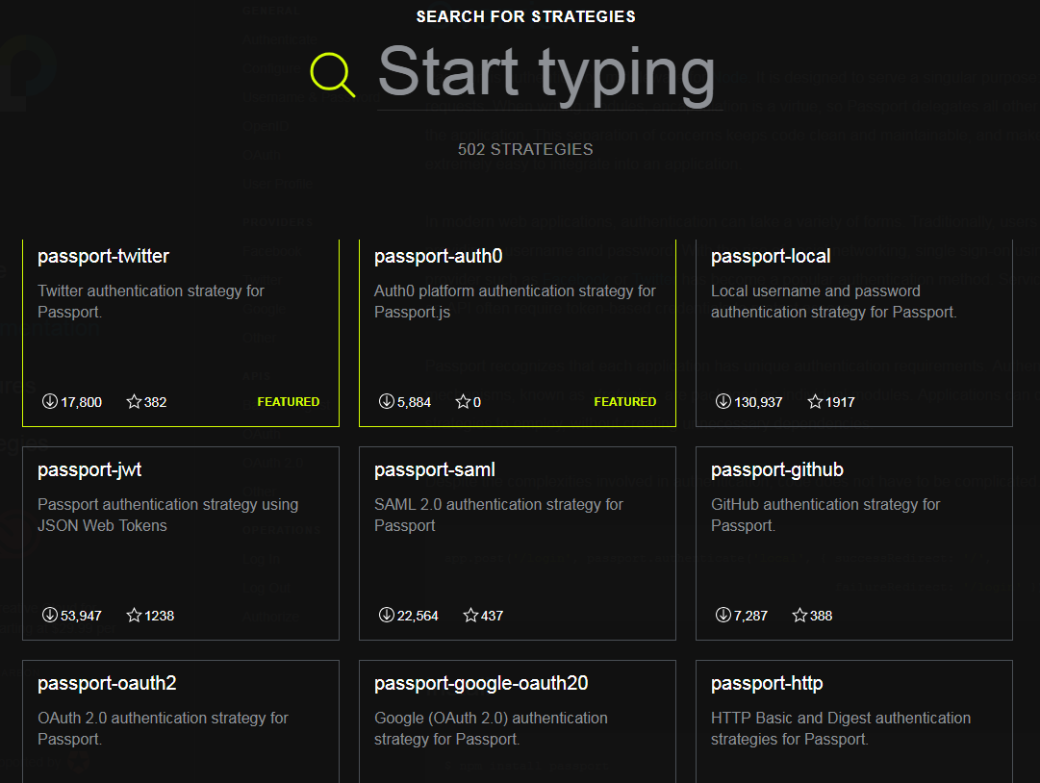Click the 5,884 download count on passport-auth0
Screen dimensions: 1040x783
pos(414,402)
